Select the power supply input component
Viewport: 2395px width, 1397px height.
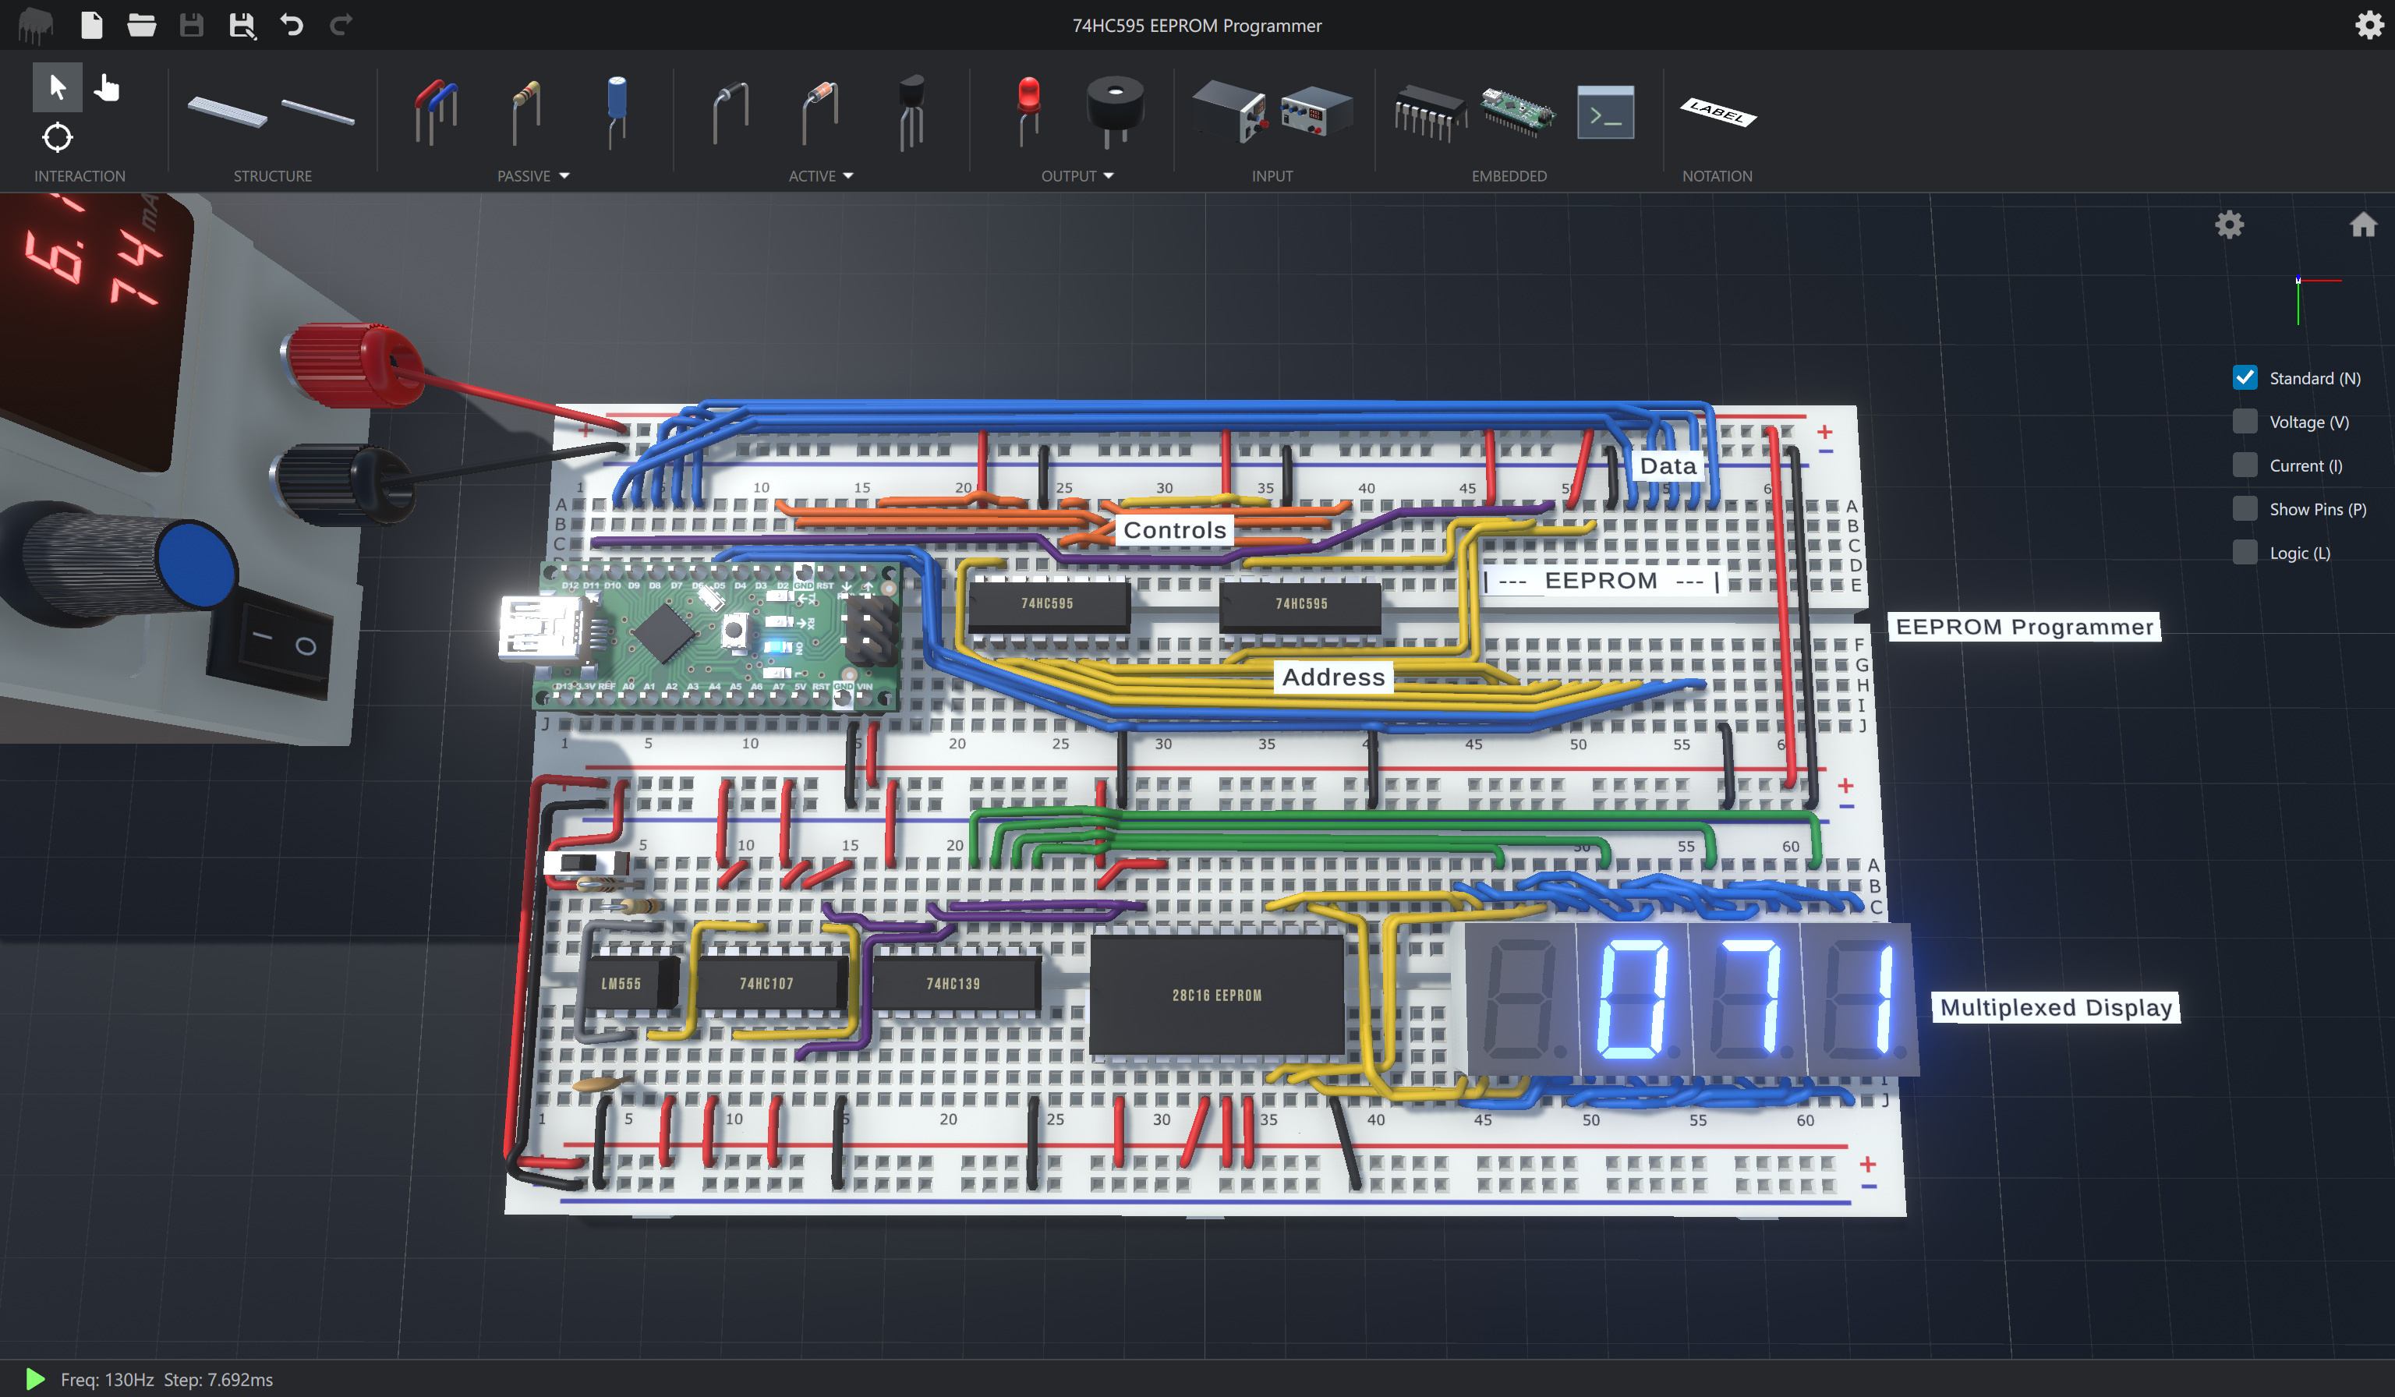click(x=1316, y=112)
